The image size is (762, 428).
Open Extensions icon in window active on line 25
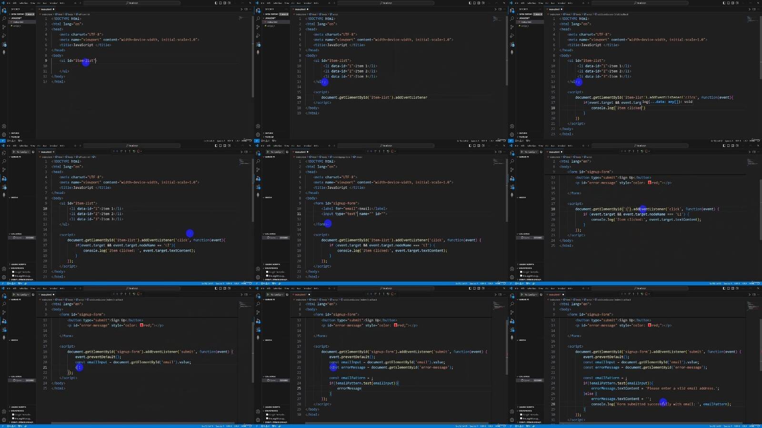258,330
